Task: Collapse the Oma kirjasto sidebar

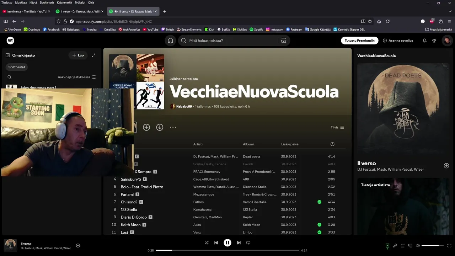Action: [7, 55]
